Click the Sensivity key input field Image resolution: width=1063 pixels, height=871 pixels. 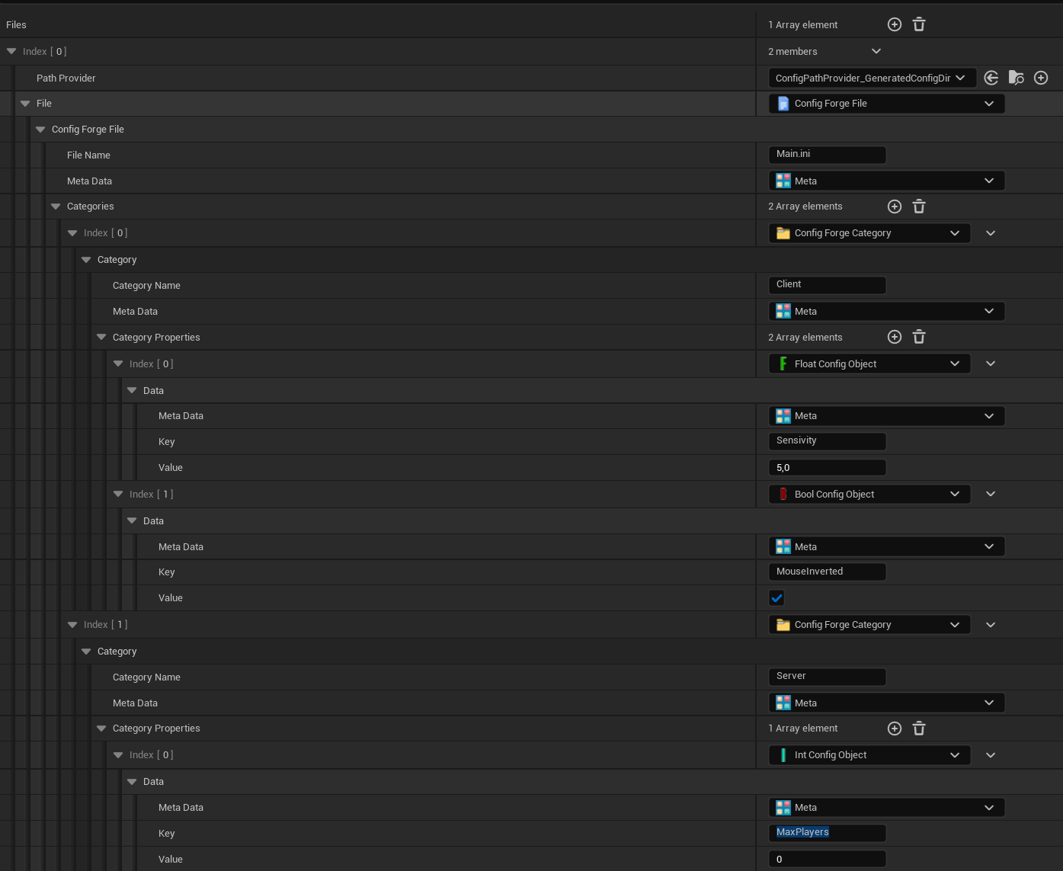(827, 441)
